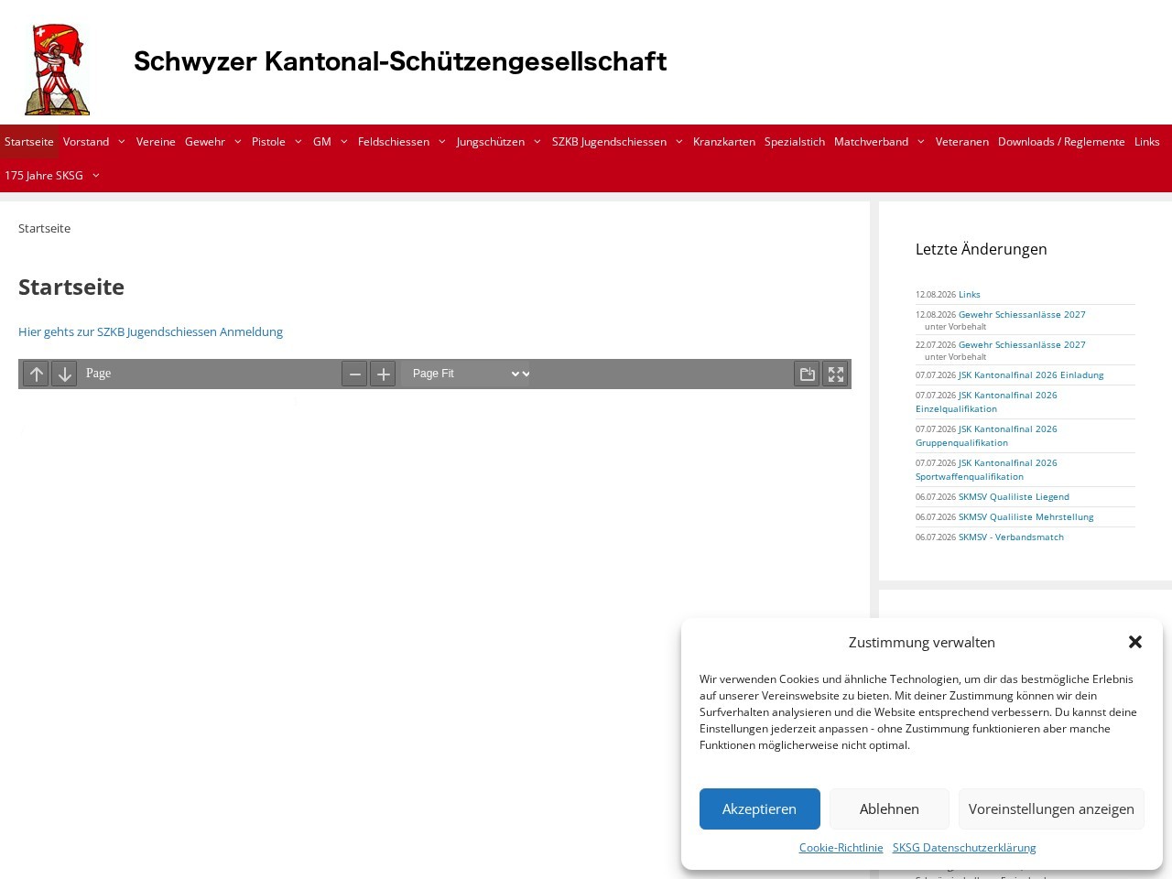Screen dimensions: 1172x879
Task: Expand the 175 Jahre SKSG submenu
Action: [95, 176]
